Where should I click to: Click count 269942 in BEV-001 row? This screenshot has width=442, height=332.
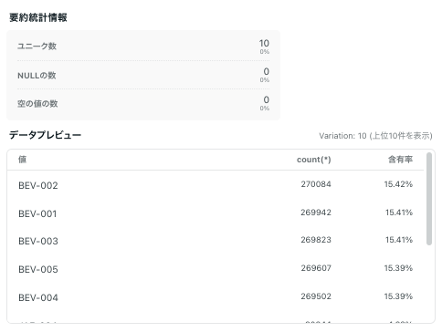316,213
